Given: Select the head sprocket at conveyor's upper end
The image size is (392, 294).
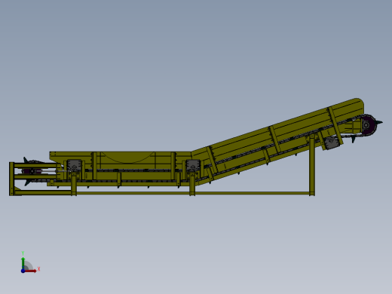Looking at the screenshot, I should 368,125.
